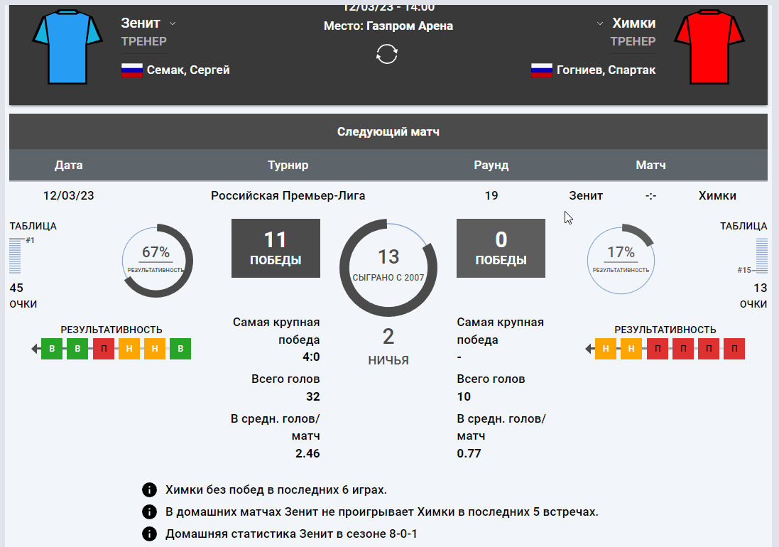
Task: Click Zenit's 67% результативность ring
Action: 157,261
